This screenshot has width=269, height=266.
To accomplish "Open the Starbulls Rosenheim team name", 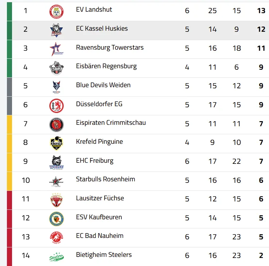I will tap(105, 179).
